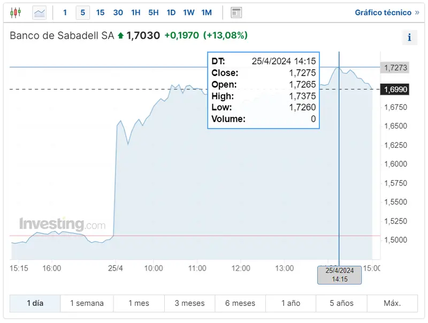Toggle the 5-minute interval selection
The width and height of the screenshot is (428, 323).
point(82,12)
